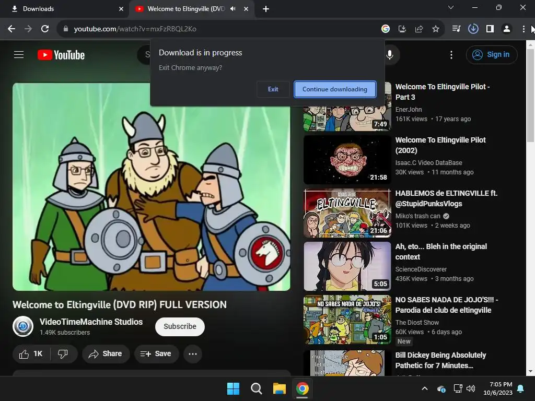Switch to the Downloads tab
The width and height of the screenshot is (535, 401).
point(64,9)
